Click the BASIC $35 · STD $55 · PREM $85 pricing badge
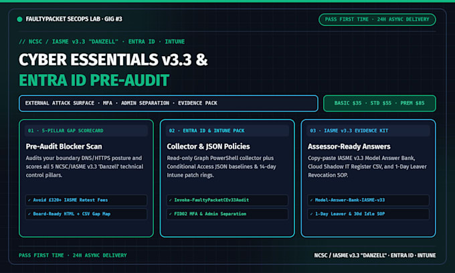The width and height of the screenshot is (455, 273). pyautogui.click(x=379, y=103)
